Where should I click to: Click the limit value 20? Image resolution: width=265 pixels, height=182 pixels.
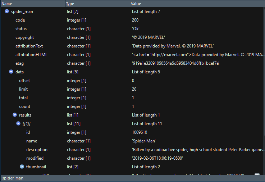[x=134, y=89]
